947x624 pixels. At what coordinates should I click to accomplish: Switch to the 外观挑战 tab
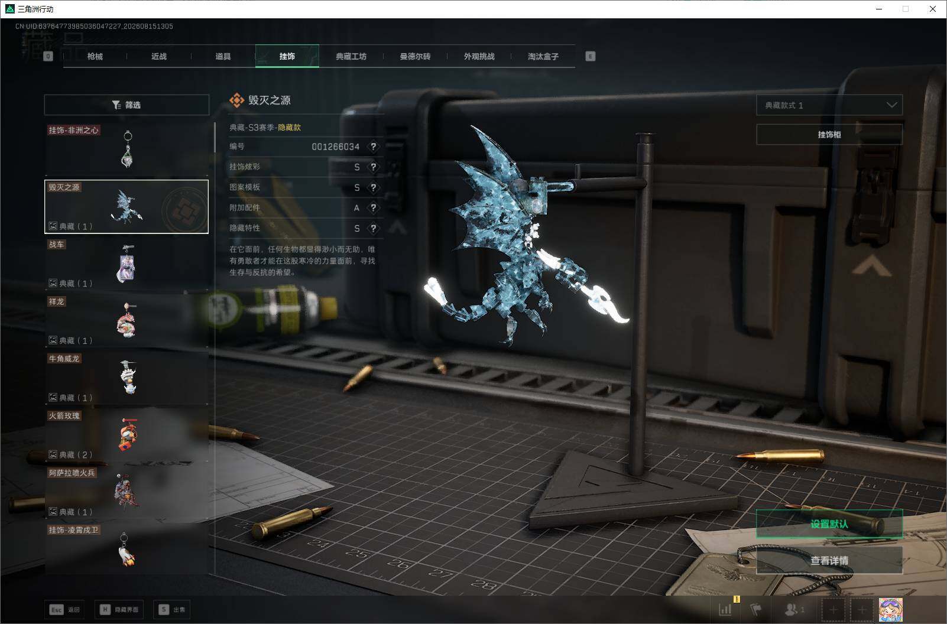click(479, 56)
